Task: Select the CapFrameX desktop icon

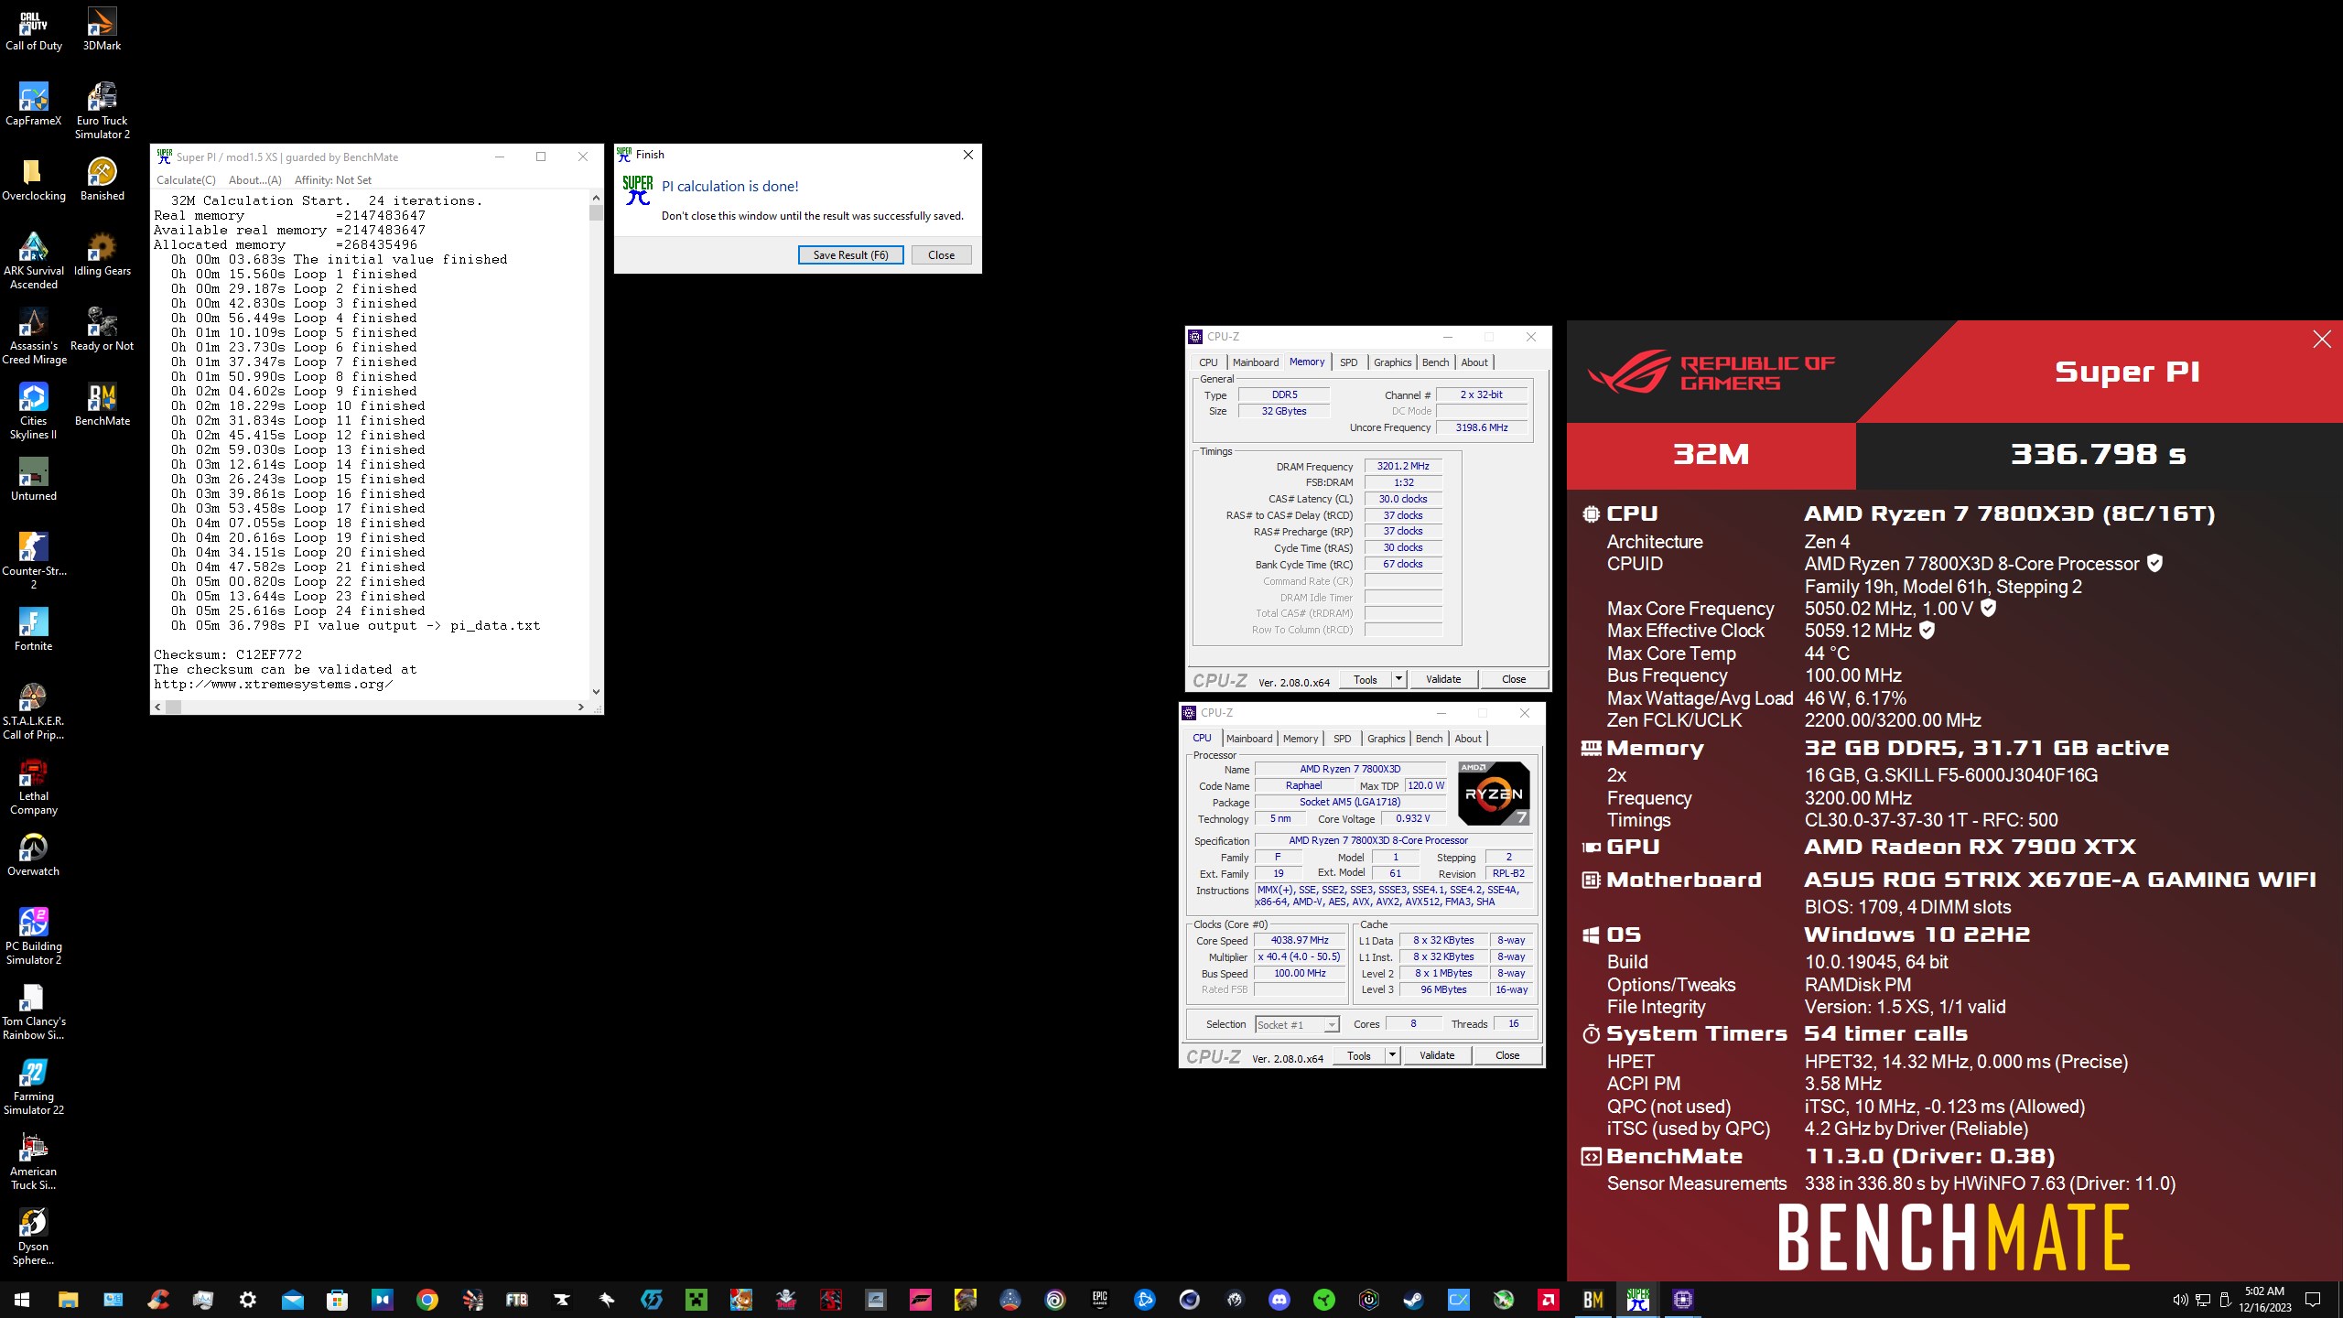Action: (34, 104)
